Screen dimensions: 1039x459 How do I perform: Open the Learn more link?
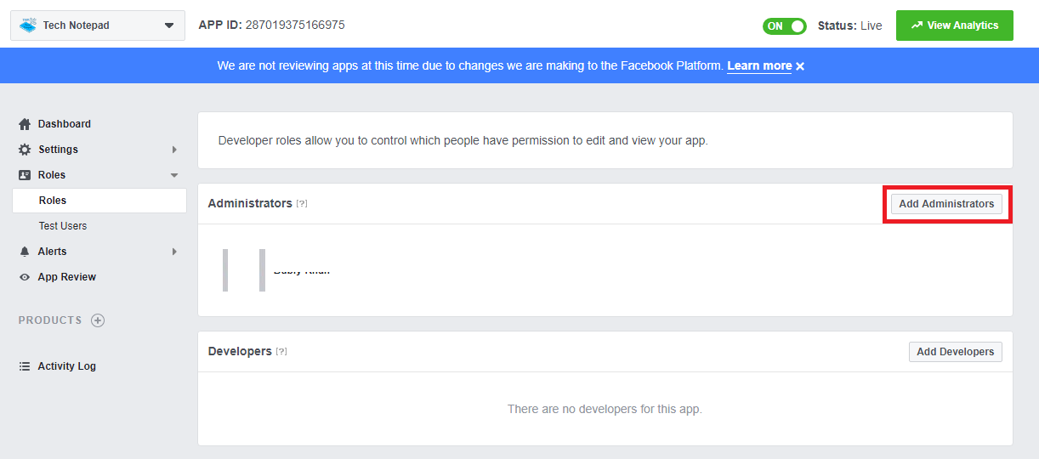click(759, 66)
